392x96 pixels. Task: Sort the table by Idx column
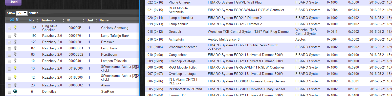point(34,20)
